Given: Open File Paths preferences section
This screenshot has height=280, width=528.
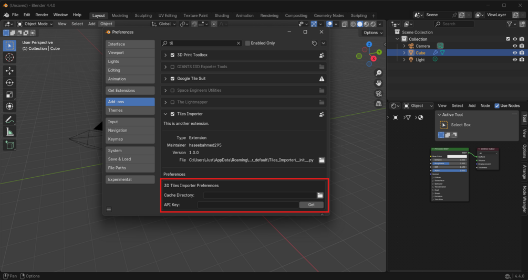Looking at the screenshot, I should pos(130,168).
